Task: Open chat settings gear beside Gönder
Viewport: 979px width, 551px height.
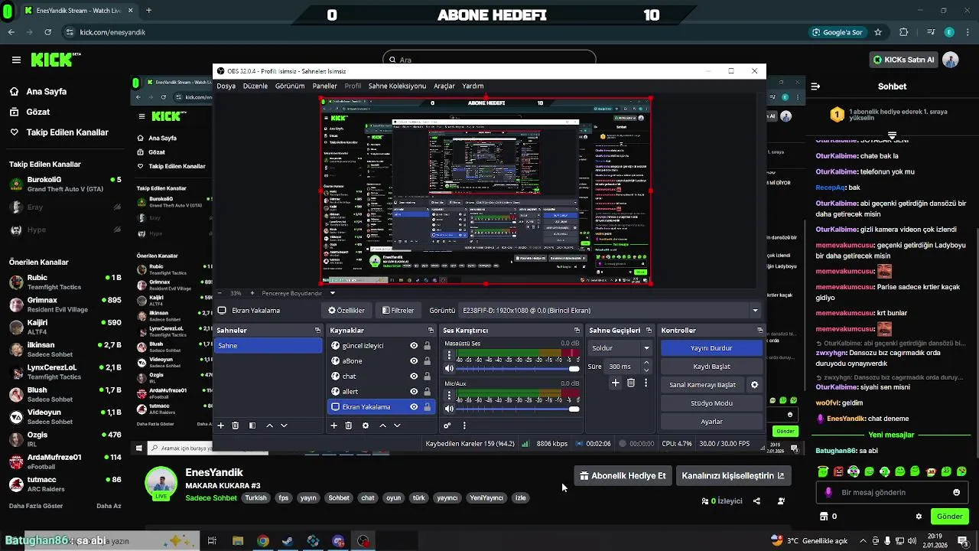Action: (x=919, y=517)
